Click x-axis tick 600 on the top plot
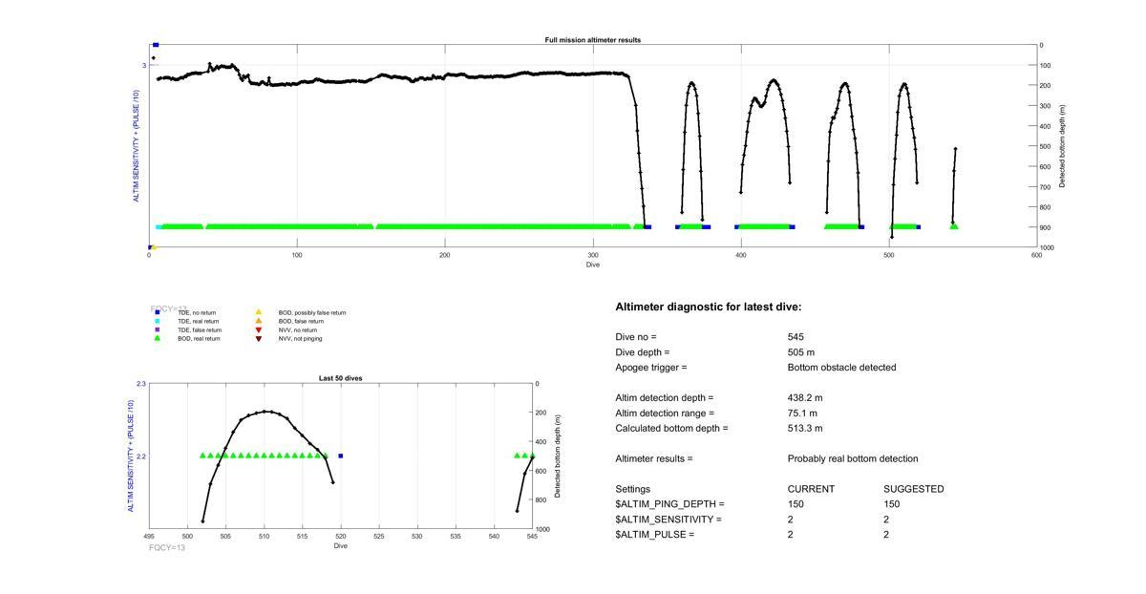The width and height of the screenshot is (1146, 594). (1037, 255)
